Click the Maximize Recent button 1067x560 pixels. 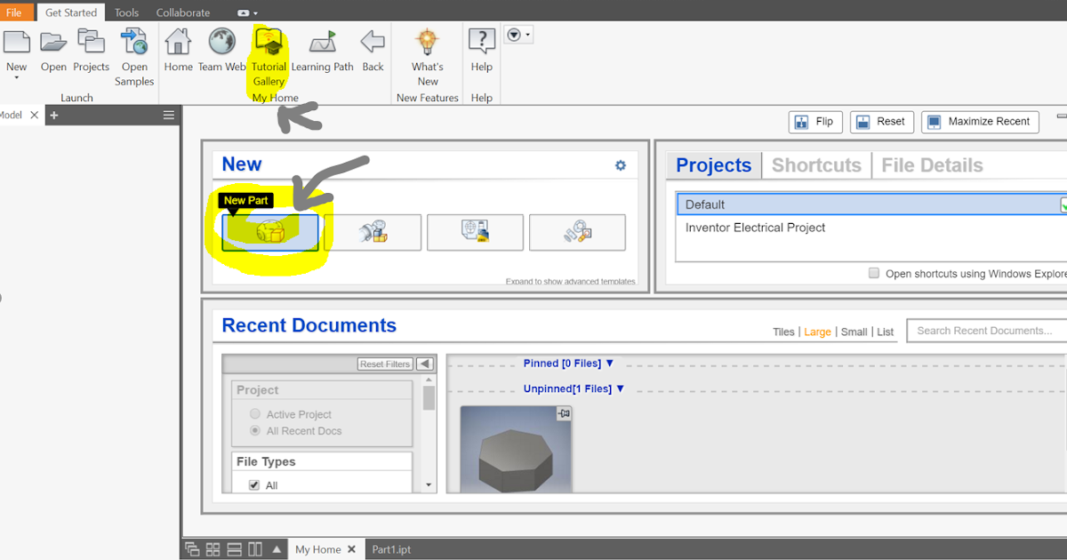[x=980, y=122]
